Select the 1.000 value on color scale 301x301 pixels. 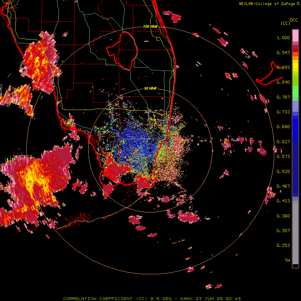coord(283,37)
